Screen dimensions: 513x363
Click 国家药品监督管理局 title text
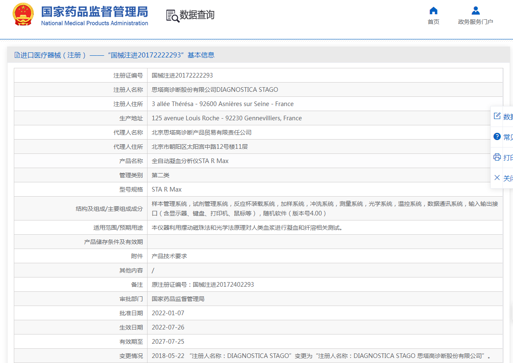click(x=94, y=11)
